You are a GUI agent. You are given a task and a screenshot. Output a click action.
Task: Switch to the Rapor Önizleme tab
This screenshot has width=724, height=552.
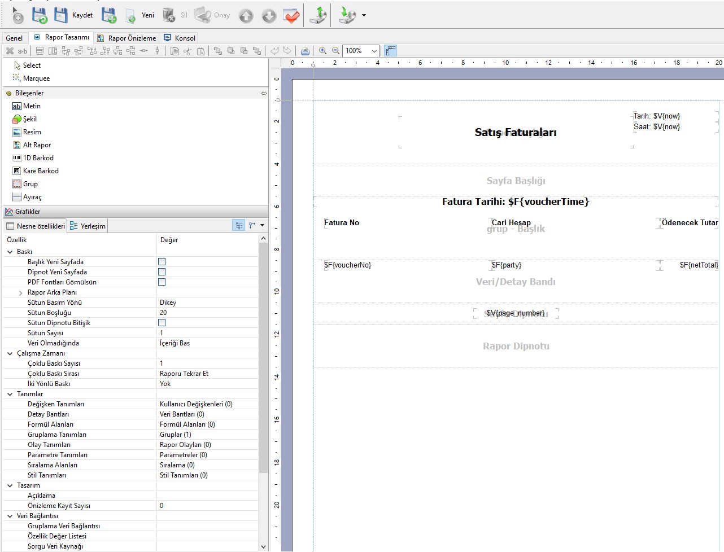click(x=127, y=38)
